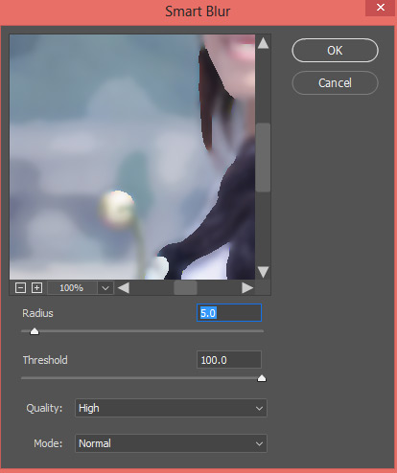397x473 pixels.
Task: Expand the Quality dropdown set to High
Action: click(x=171, y=408)
